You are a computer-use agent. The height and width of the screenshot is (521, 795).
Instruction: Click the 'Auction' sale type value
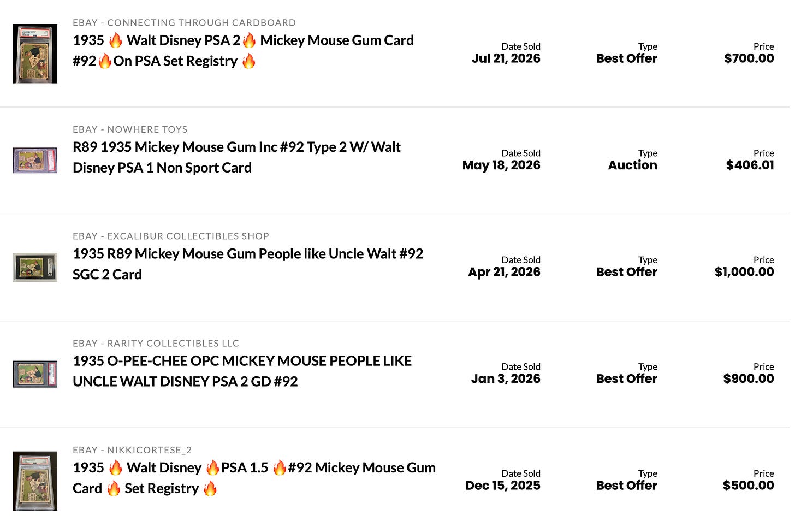632,165
